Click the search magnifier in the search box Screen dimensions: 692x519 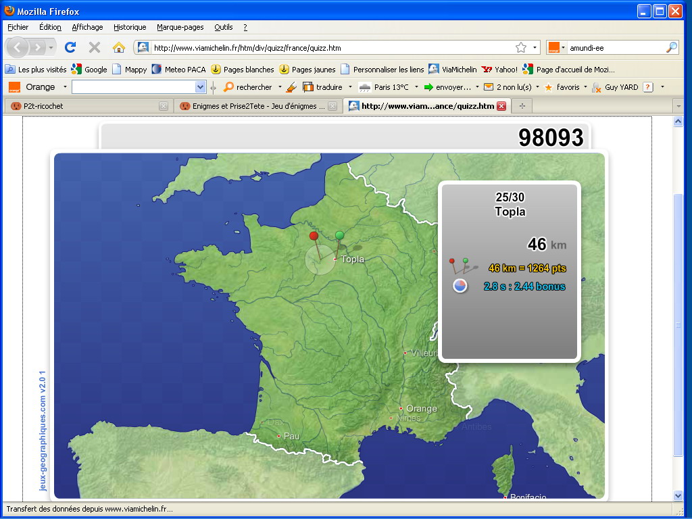click(671, 47)
